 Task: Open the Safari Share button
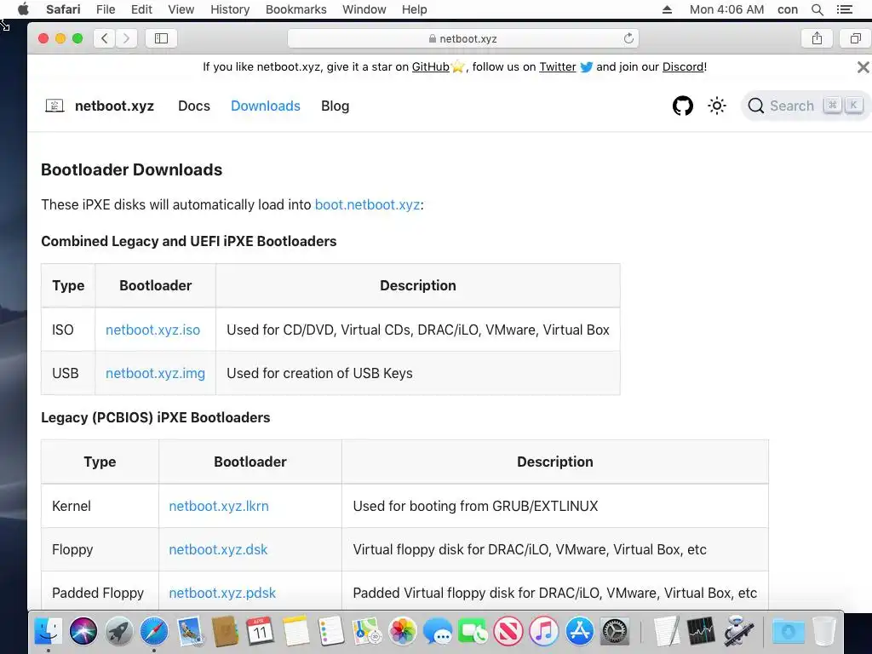[817, 38]
